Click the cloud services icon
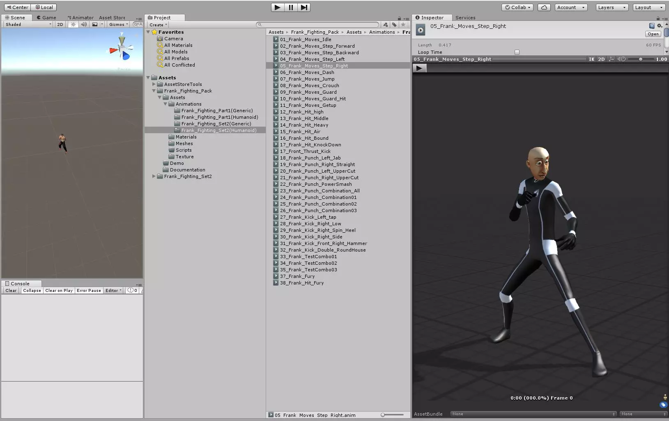This screenshot has width=669, height=421. point(544,7)
